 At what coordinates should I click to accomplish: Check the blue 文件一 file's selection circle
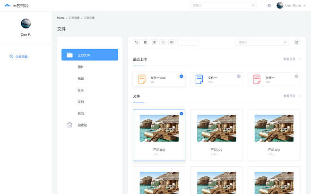coord(239,76)
